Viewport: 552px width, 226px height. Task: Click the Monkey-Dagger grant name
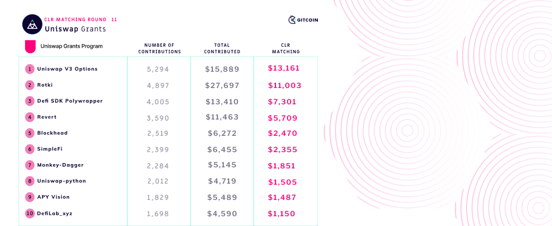[x=60, y=165]
